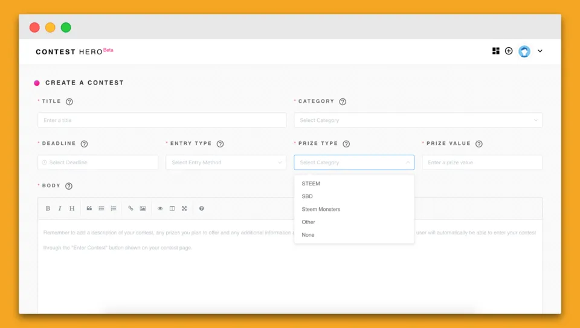This screenshot has height=328, width=580.
Task: Open the dashboard grid icon
Action: click(x=495, y=51)
